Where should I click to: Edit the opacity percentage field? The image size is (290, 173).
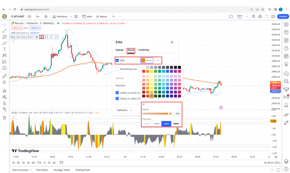(177, 114)
